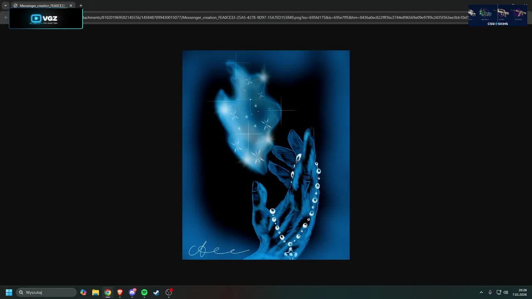Image resolution: width=532 pixels, height=299 pixels.
Task: Open Brave browser from the taskbar
Action: tap(120, 292)
